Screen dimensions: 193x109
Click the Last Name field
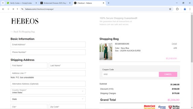click(x=67, y=65)
